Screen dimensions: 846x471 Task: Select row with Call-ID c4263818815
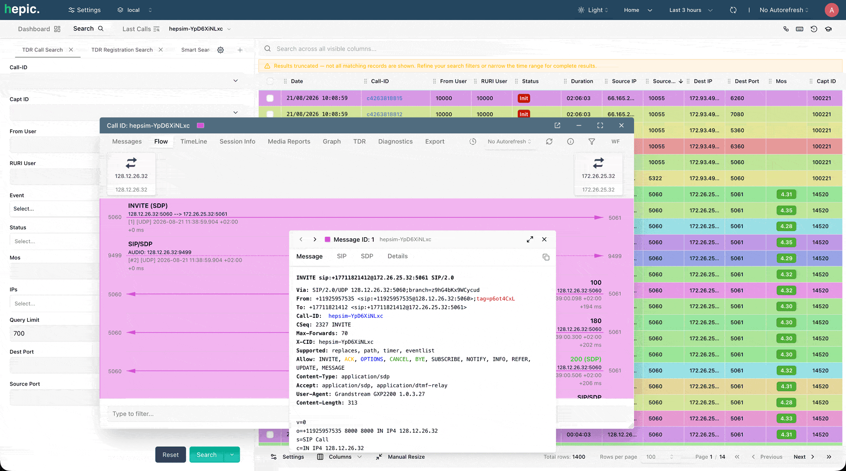[270, 98]
